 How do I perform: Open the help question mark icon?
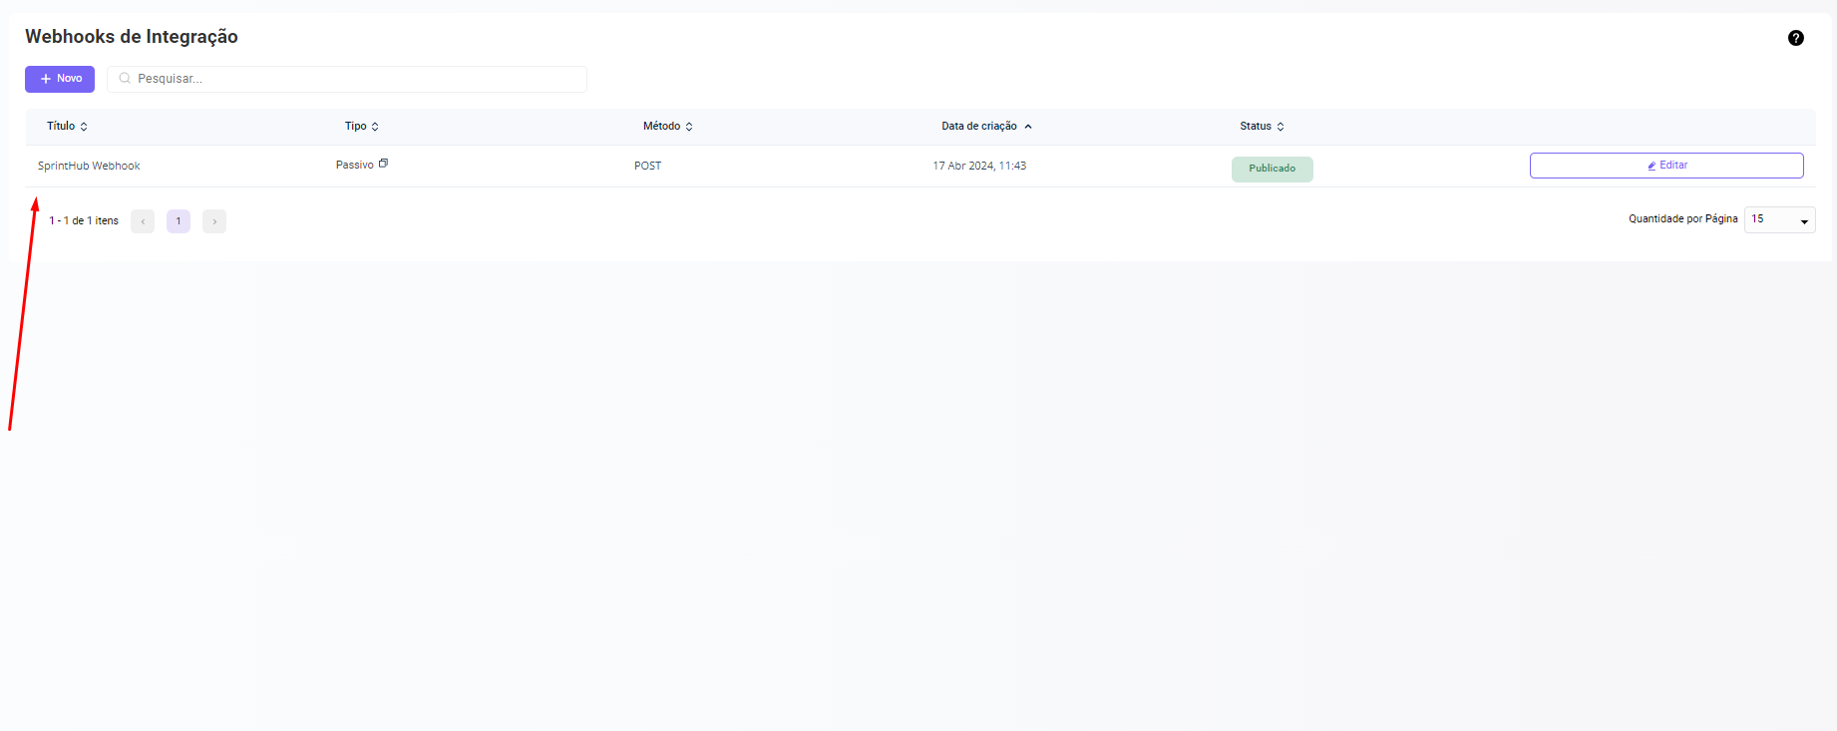(1795, 38)
